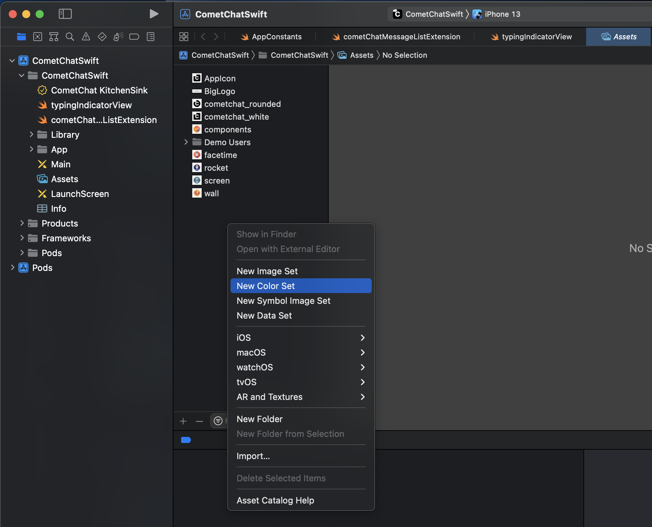Viewport: 652px width, 527px height.
Task: Expand the Products folder
Action: click(22, 223)
